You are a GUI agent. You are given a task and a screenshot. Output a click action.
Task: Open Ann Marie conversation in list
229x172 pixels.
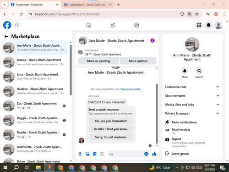pyautogui.click(x=34, y=48)
